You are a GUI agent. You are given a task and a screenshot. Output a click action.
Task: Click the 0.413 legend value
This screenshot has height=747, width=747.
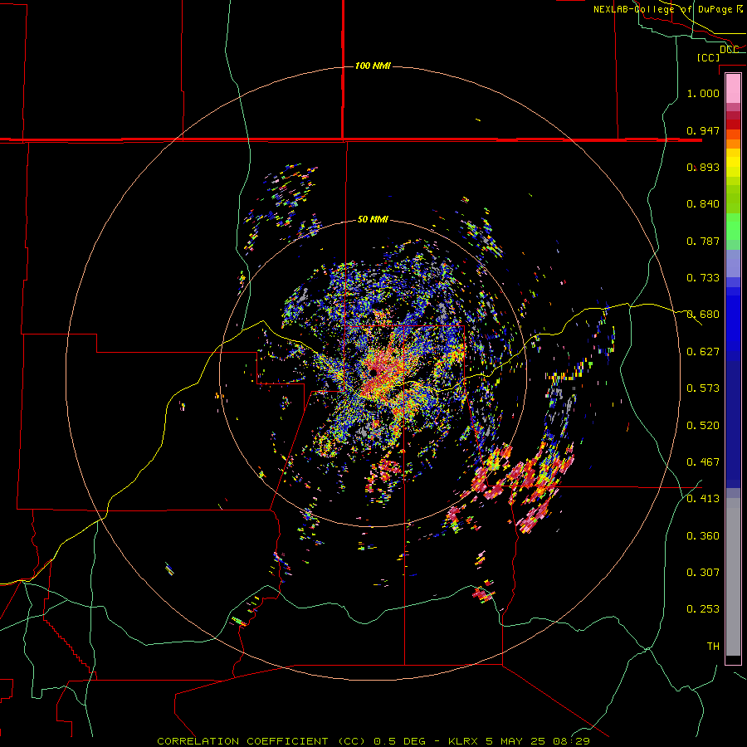point(703,499)
